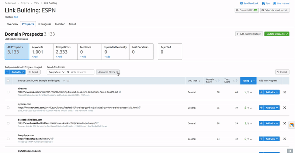Viewport: 295px width, 153px height.
Task: Open basketballinsiders.com external link icon
Action: point(97,123)
